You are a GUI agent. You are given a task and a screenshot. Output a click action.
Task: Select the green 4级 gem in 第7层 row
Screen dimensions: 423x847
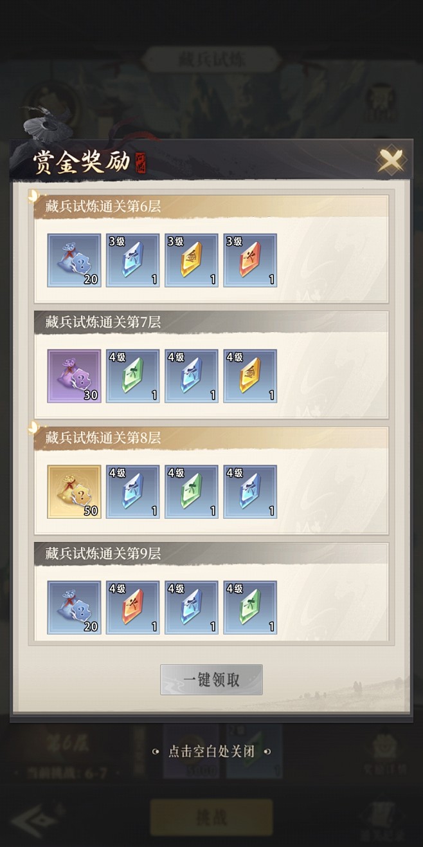[133, 376]
